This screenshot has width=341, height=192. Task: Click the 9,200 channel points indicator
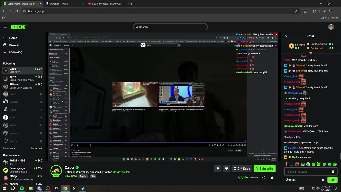click(x=290, y=180)
